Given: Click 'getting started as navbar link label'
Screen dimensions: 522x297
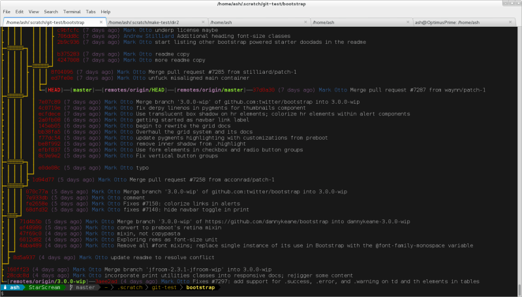Looking at the screenshot, I should tap(192, 120).
